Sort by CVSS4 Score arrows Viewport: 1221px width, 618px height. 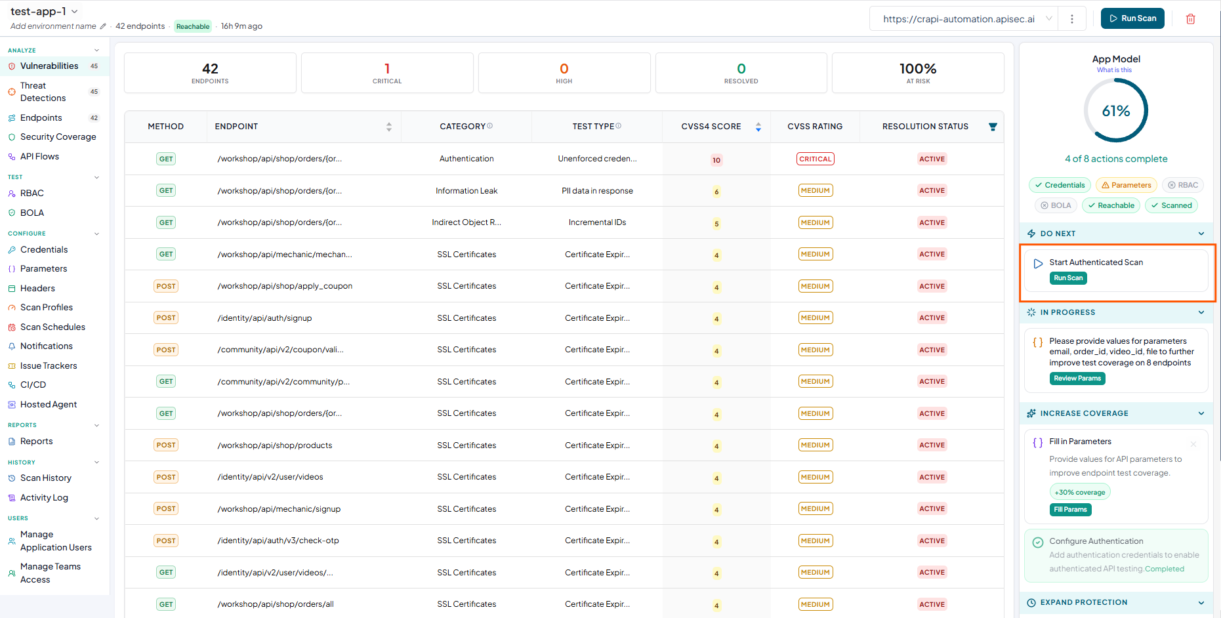(758, 127)
